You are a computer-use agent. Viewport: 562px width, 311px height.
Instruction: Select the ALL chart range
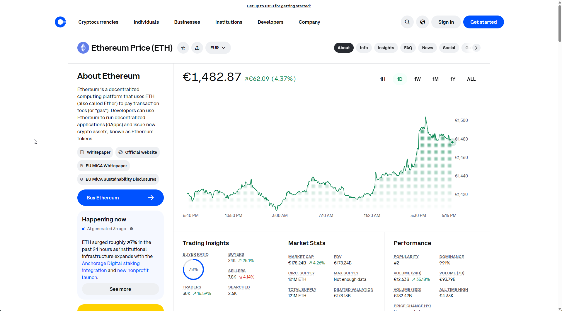point(471,79)
